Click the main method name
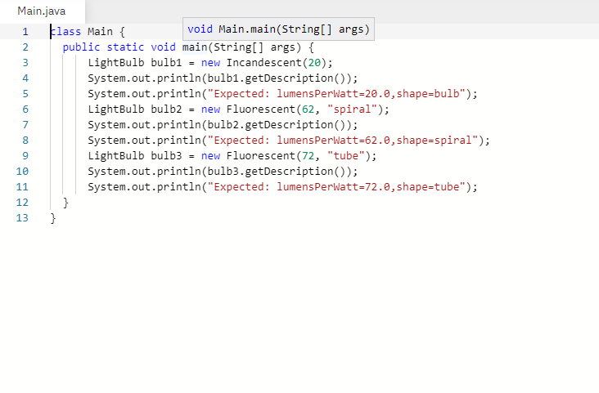 [195, 47]
